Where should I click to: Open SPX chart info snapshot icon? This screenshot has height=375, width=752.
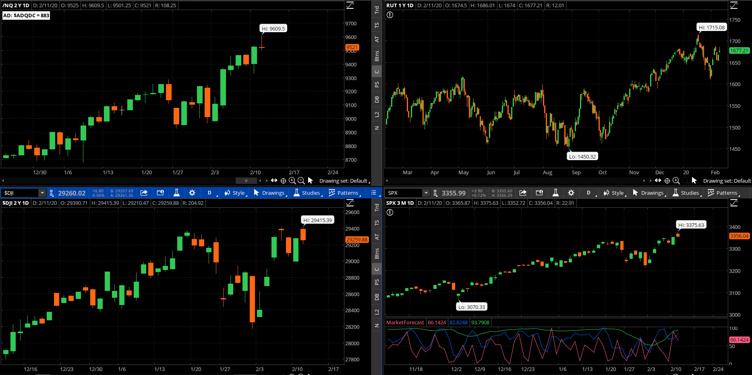point(539,193)
